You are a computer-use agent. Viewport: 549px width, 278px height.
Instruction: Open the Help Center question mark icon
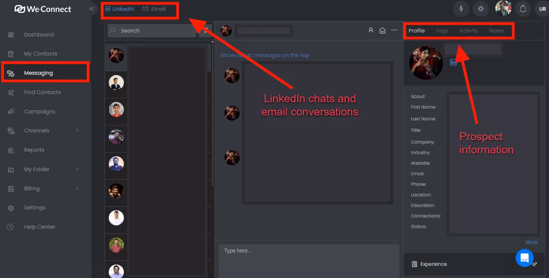[11, 227]
